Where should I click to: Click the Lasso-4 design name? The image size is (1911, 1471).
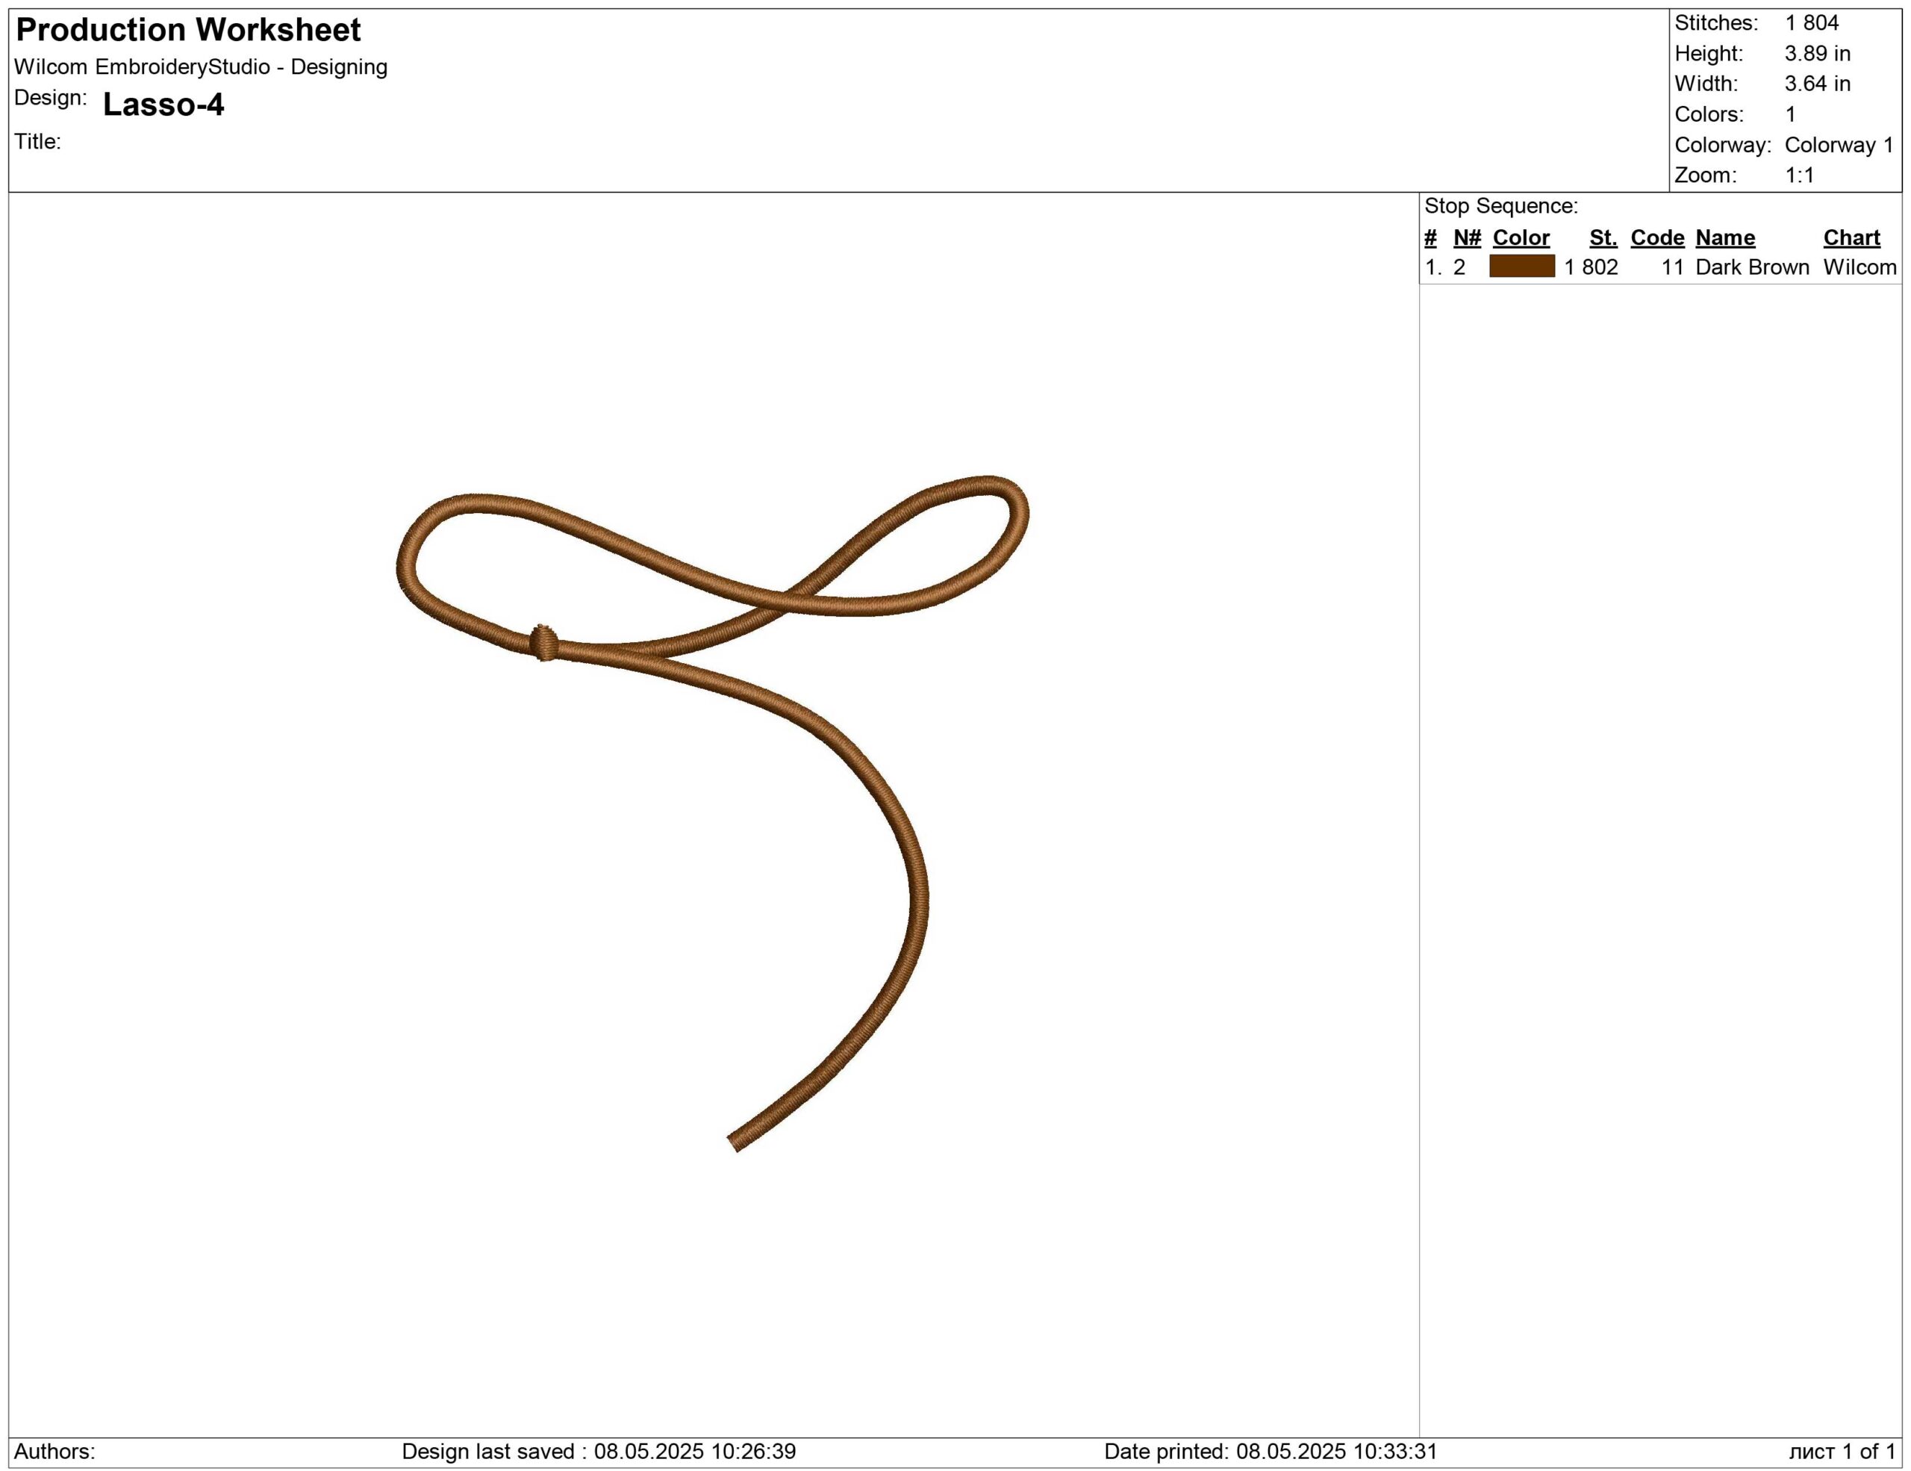pos(163,105)
